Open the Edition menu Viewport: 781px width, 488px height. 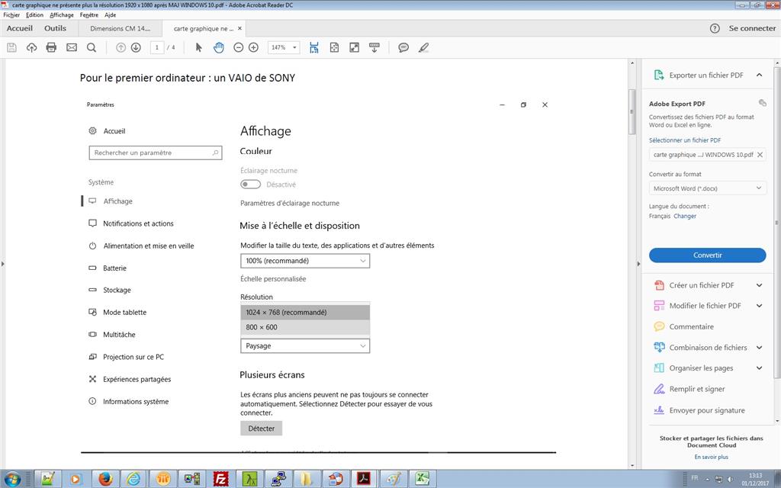coord(35,15)
